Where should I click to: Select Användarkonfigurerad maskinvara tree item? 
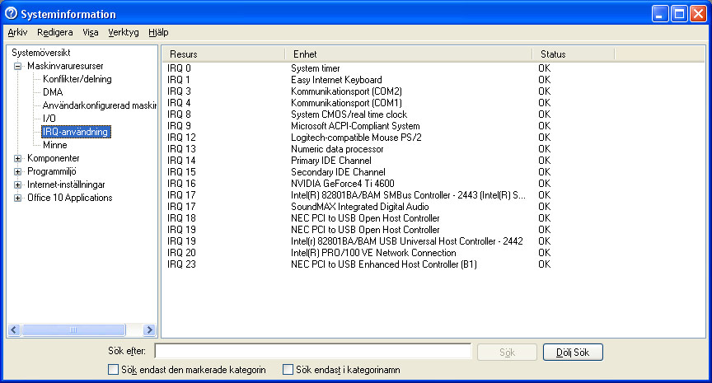click(100, 105)
